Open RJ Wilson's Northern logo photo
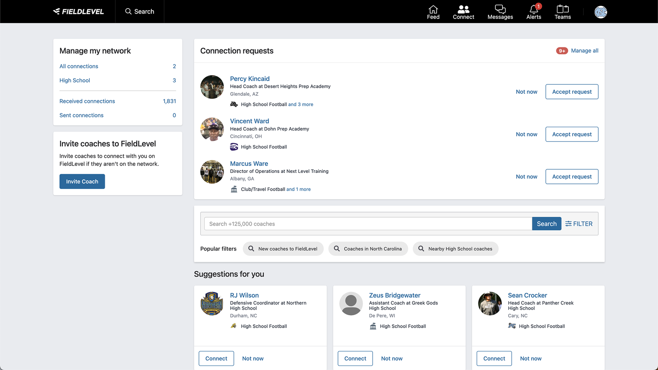The width and height of the screenshot is (658, 370). click(212, 304)
